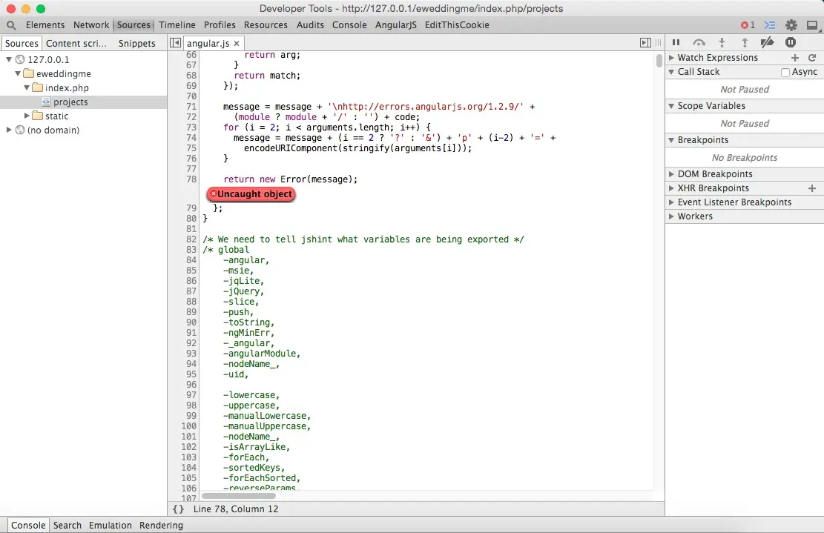Viewport: 824px width, 533px height.
Task: Click the static folder icon
Action: 37,116
